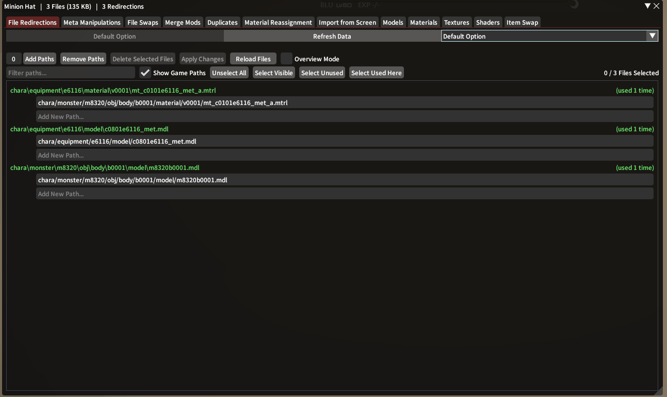The image size is (667, 397).
Task: Open the File Swaps tab
Action: [143, 22]
